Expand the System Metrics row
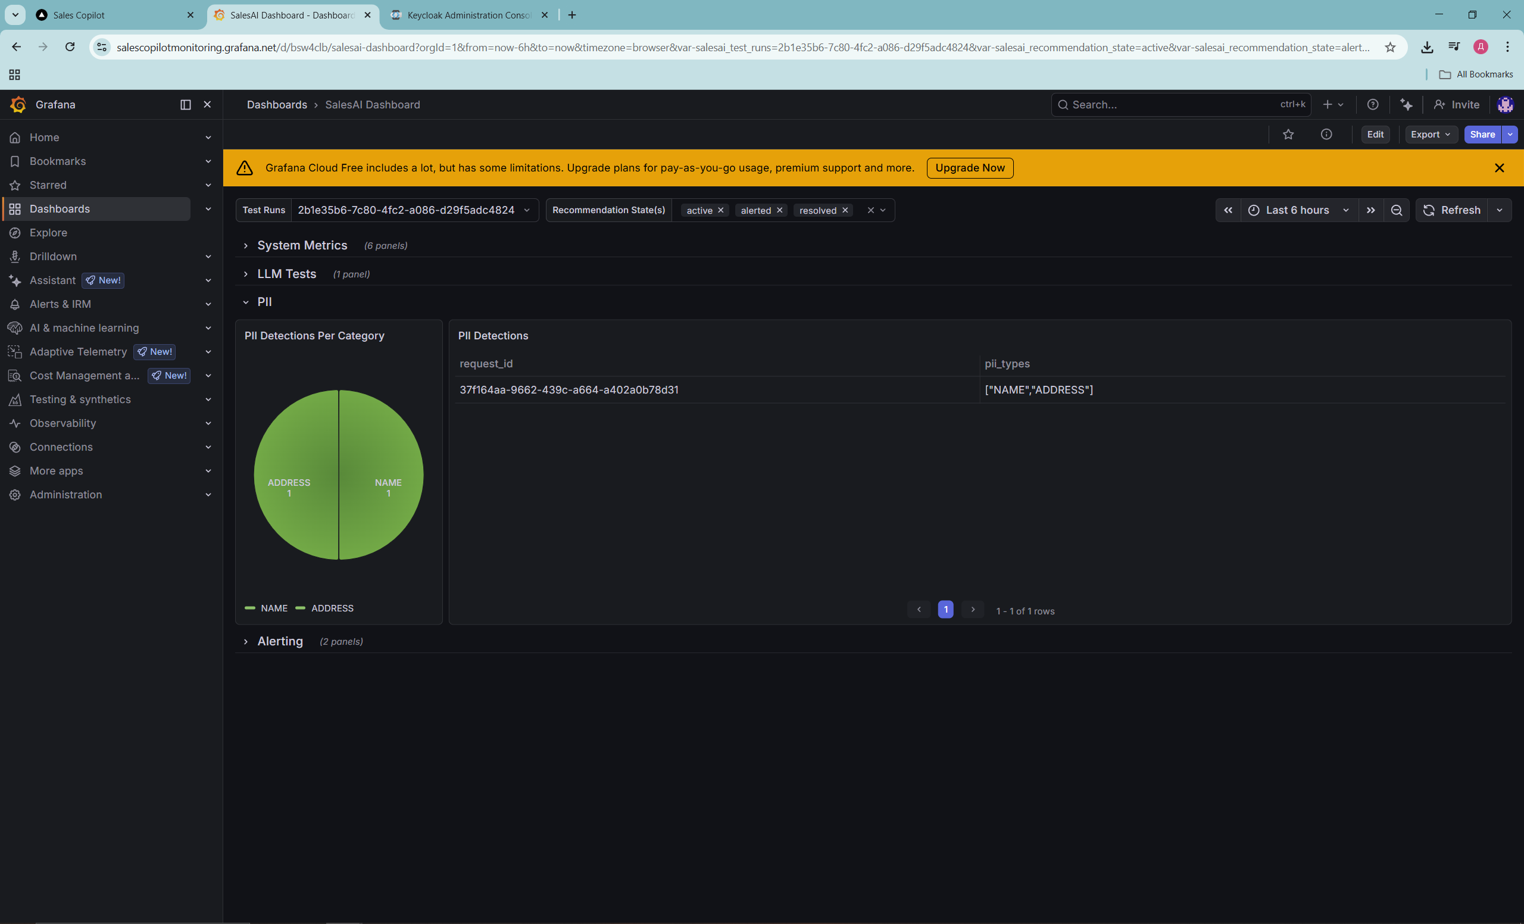The width and height of the screenshot is (1524, 924). (302, 245)
